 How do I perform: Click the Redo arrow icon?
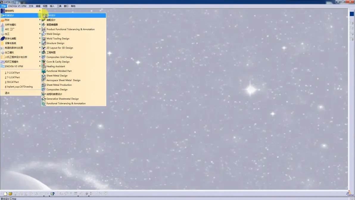point(47,194)
